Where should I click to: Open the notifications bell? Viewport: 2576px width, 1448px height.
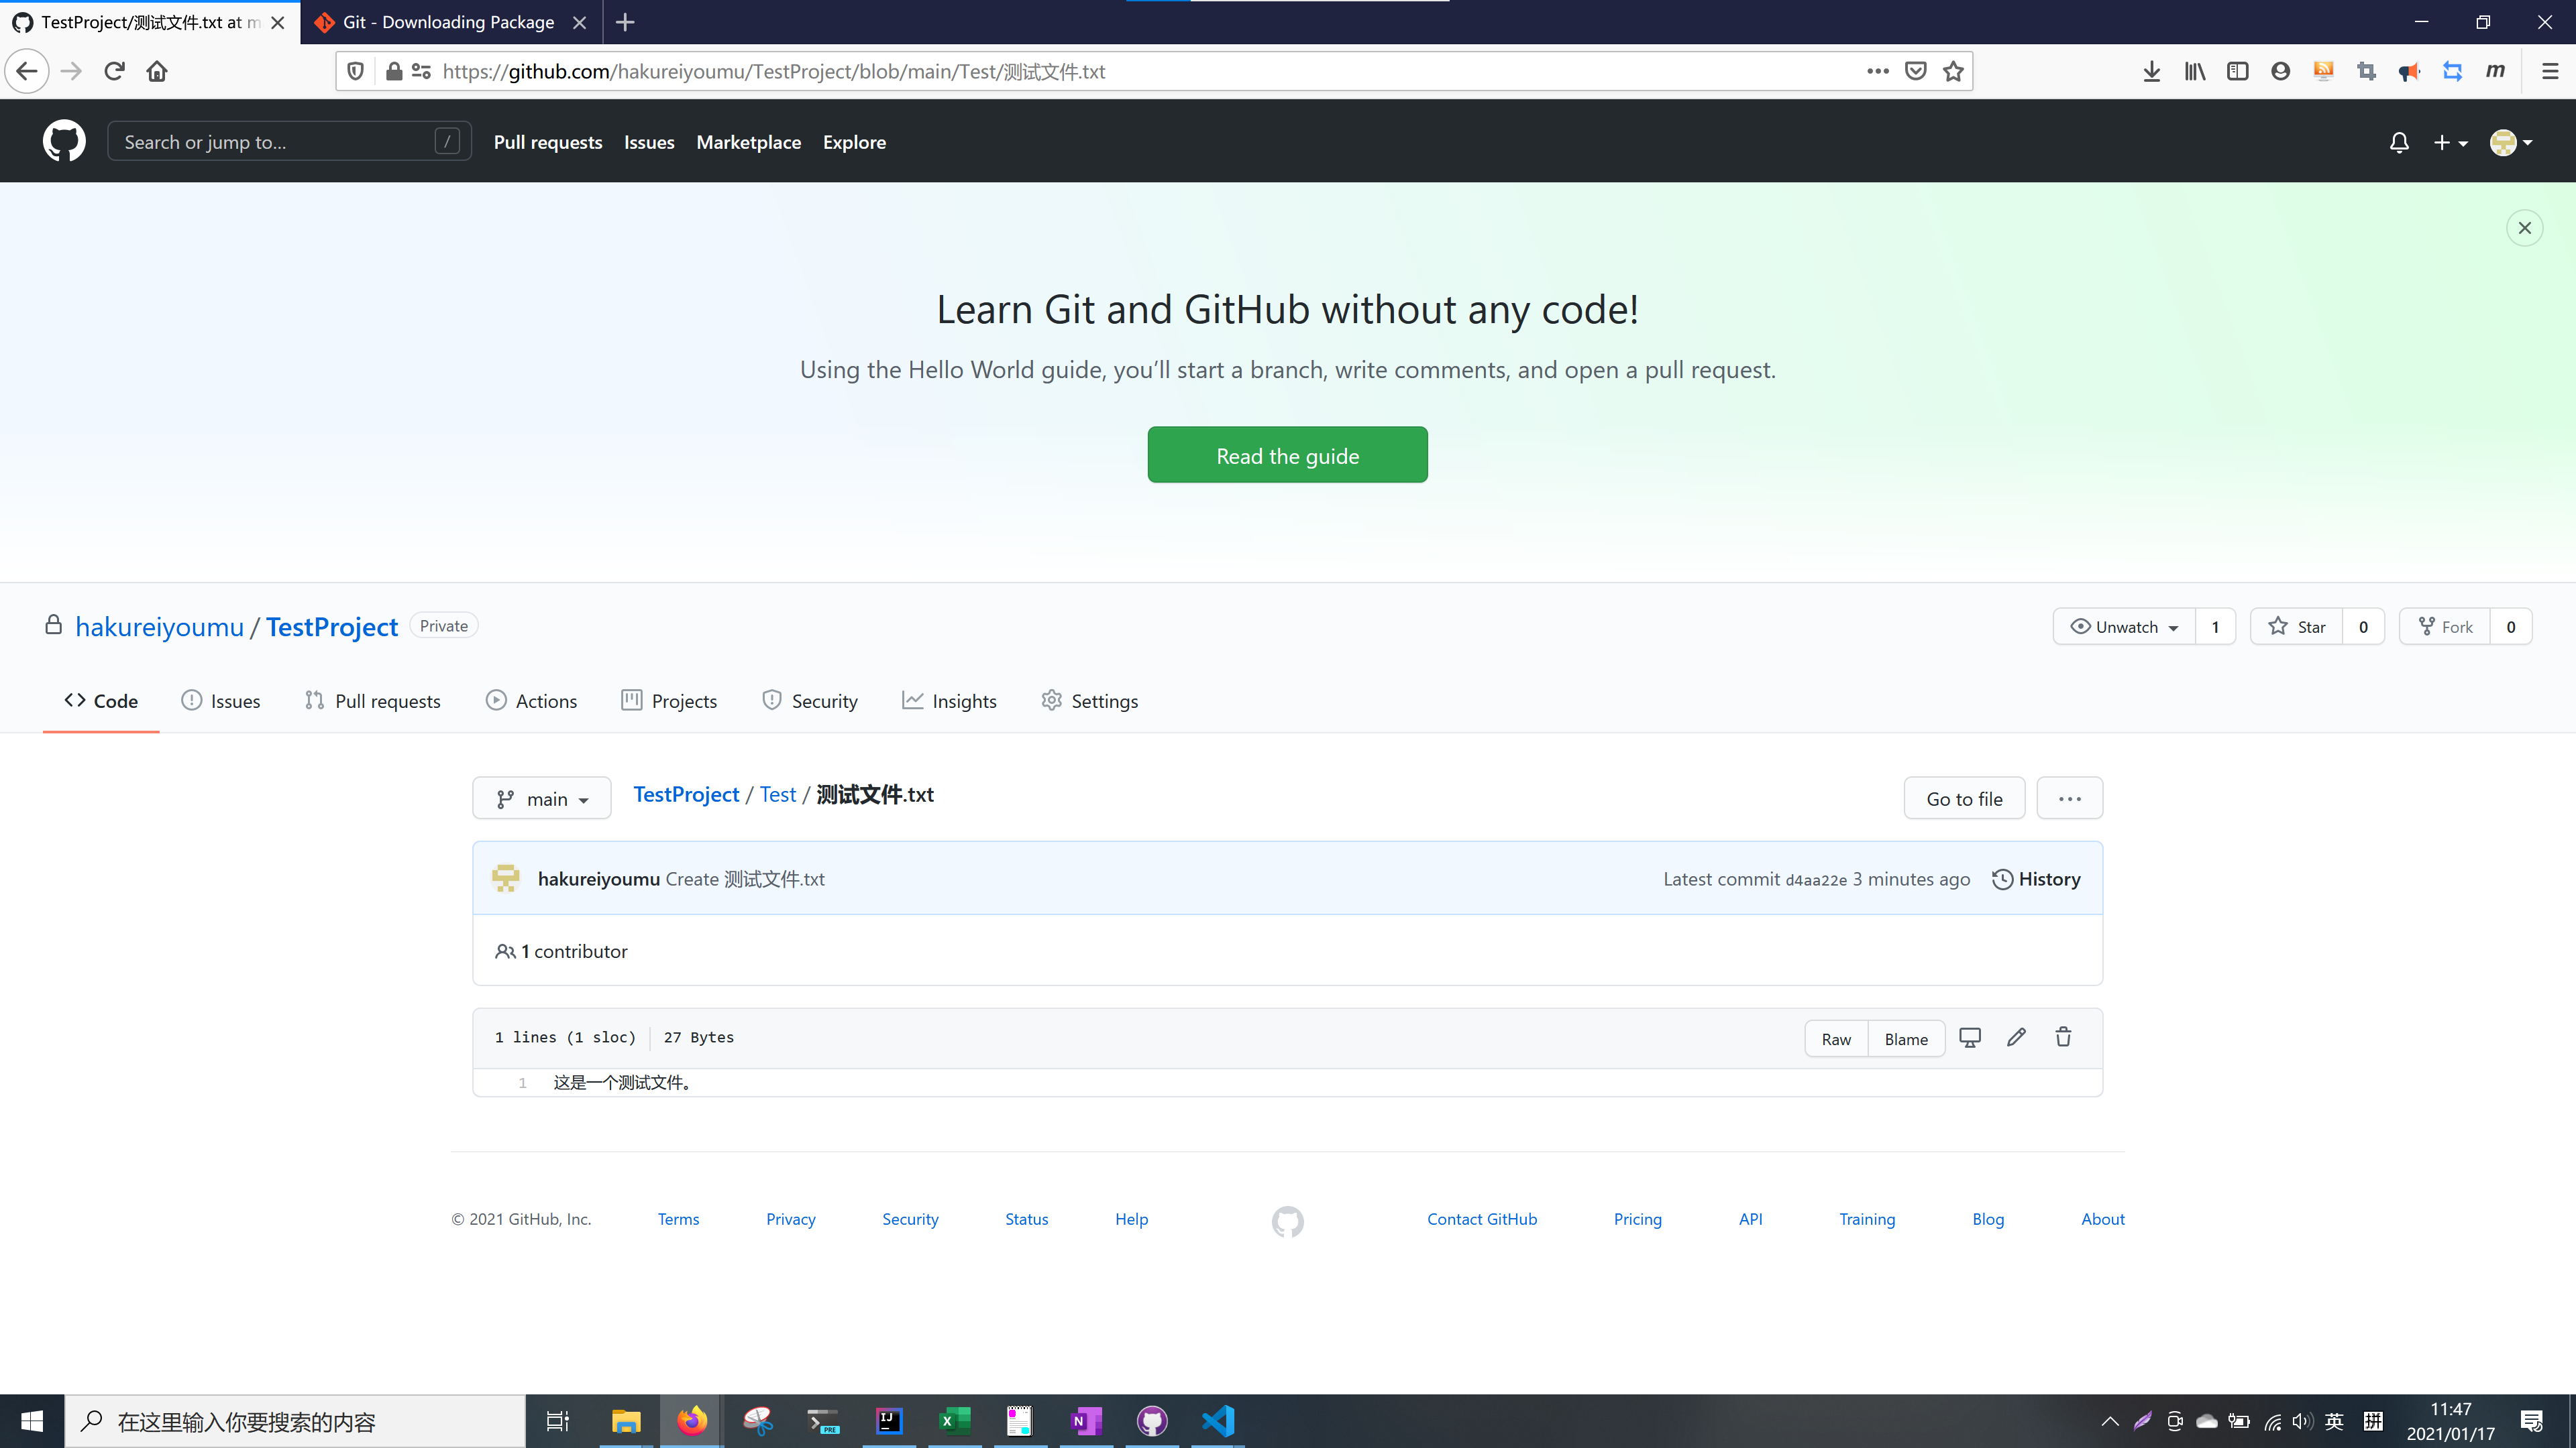tap(2399, 143)
